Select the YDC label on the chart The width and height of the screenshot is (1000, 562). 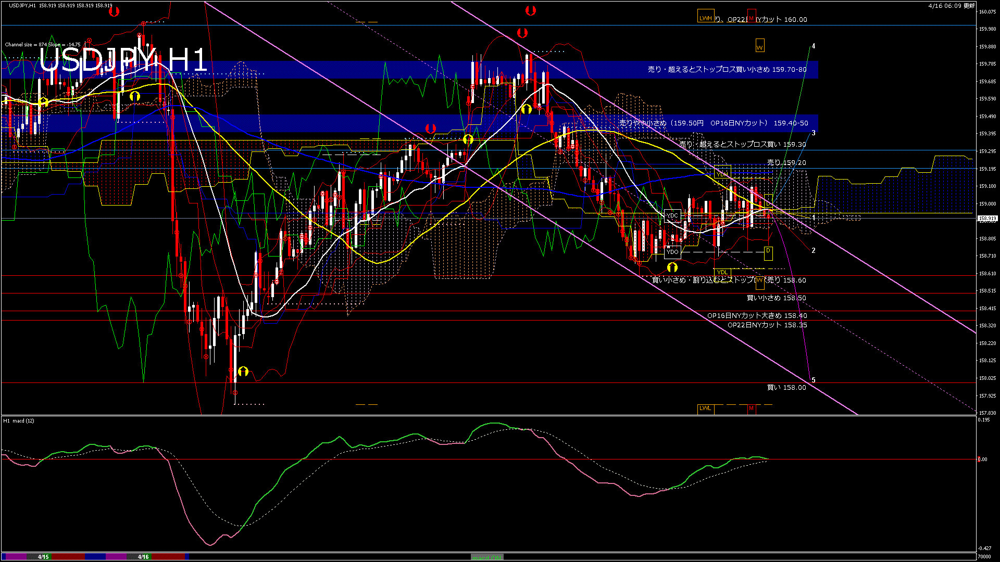click(x=672, y=215)
